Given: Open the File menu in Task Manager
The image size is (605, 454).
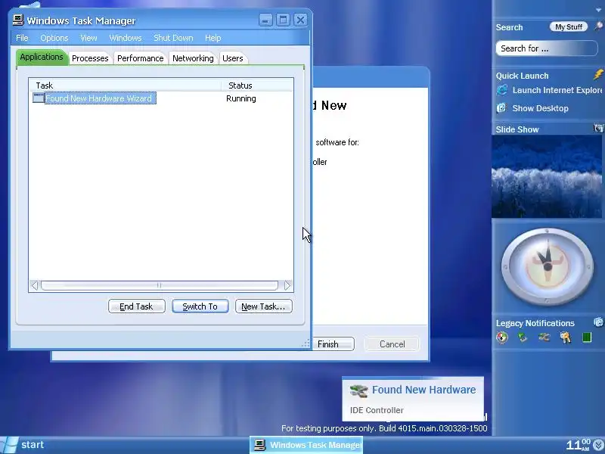Looking at the screenshot, I should tap(22, 38).
